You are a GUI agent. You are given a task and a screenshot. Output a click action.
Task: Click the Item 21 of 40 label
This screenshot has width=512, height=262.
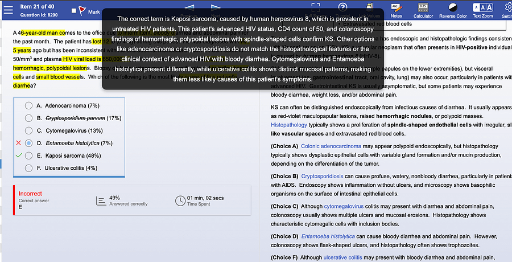[x=37, y=6]
